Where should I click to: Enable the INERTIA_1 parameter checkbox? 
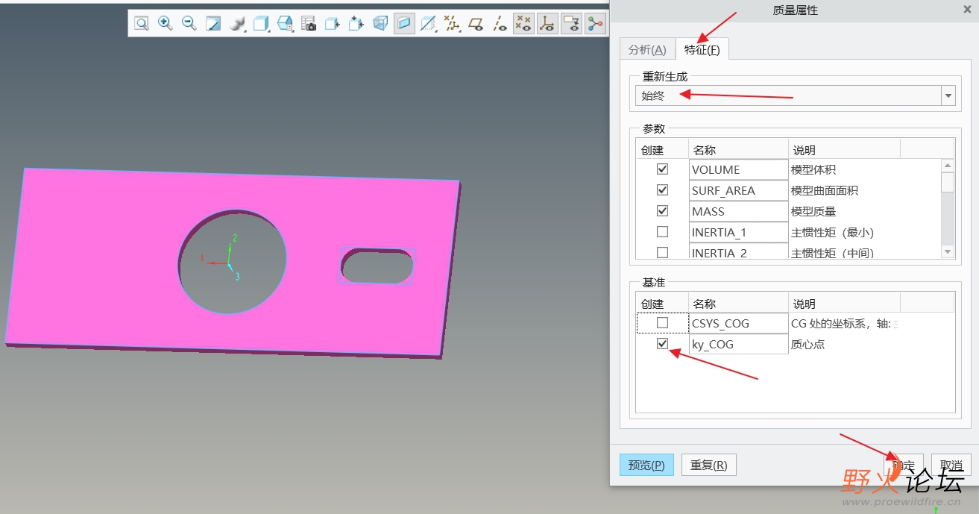pos(662,232)
